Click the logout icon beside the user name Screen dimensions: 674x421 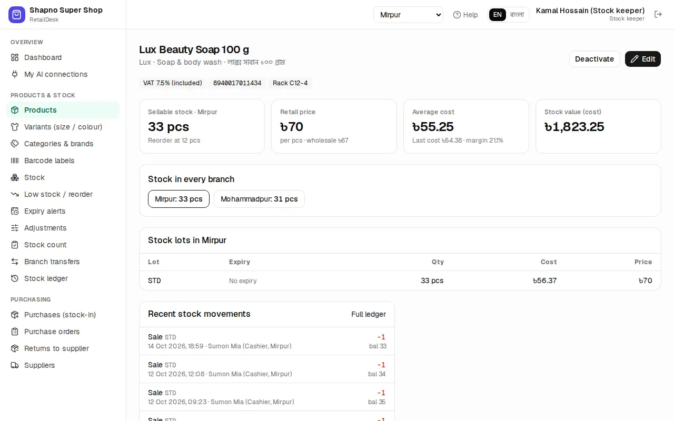pos(658,14)
